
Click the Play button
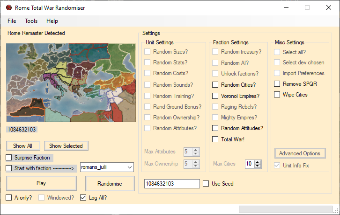[x=41, y=183]
